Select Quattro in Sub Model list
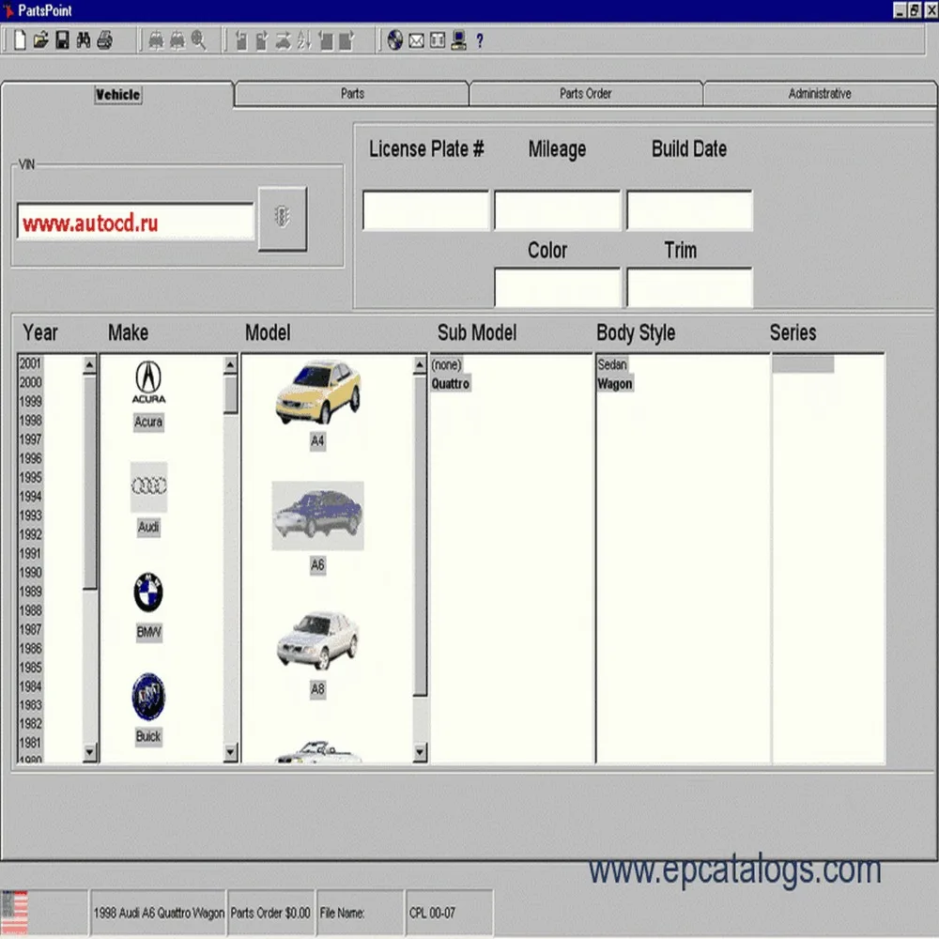 (451, 383)
